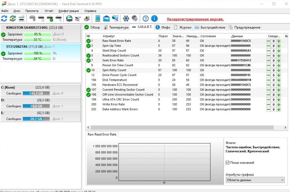This screenshot has height=192, width=290.
Task: Click the globe disk icon in toolbar
Action: 69,18
